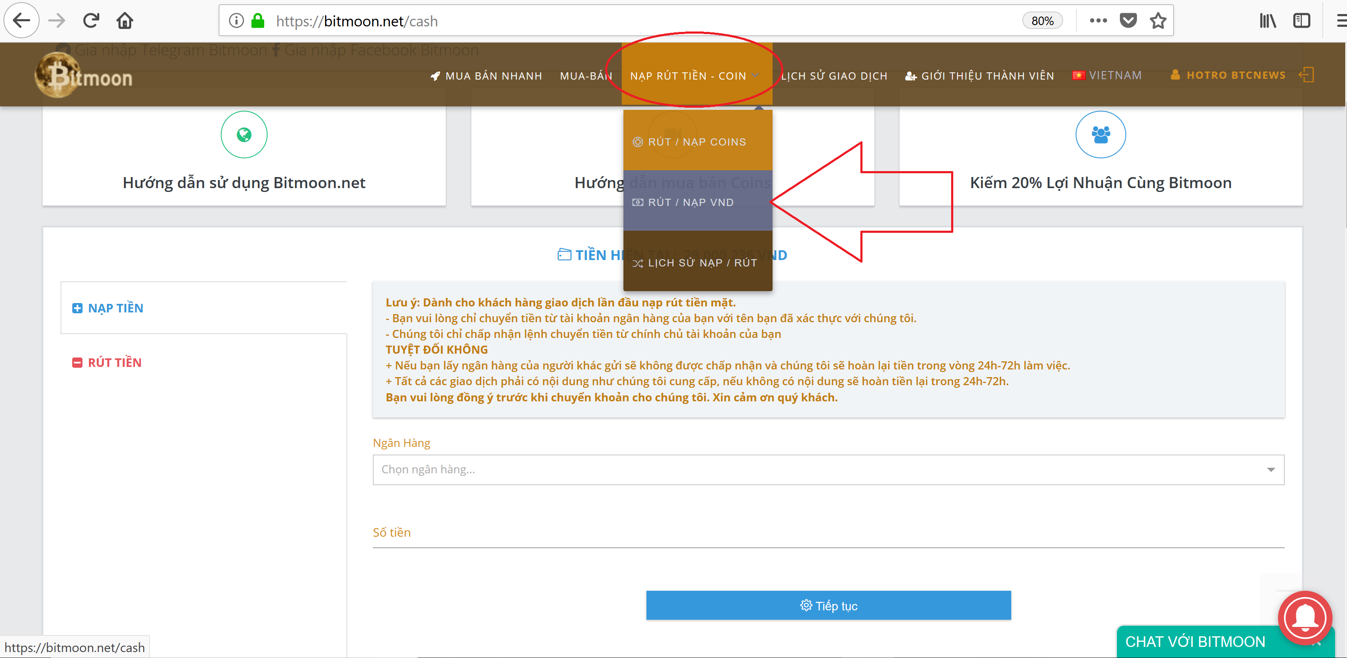Open the Chọn ngân hàng dropdown
This screenshot has height=658, width=1347.
[x=828, y=469]
